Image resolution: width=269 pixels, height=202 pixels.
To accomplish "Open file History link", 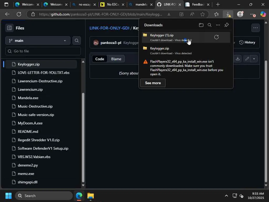I will click(247, 42).
